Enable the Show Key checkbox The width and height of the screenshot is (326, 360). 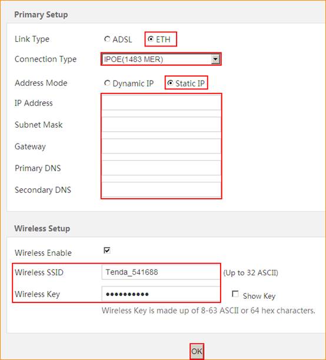click(235, 294)
